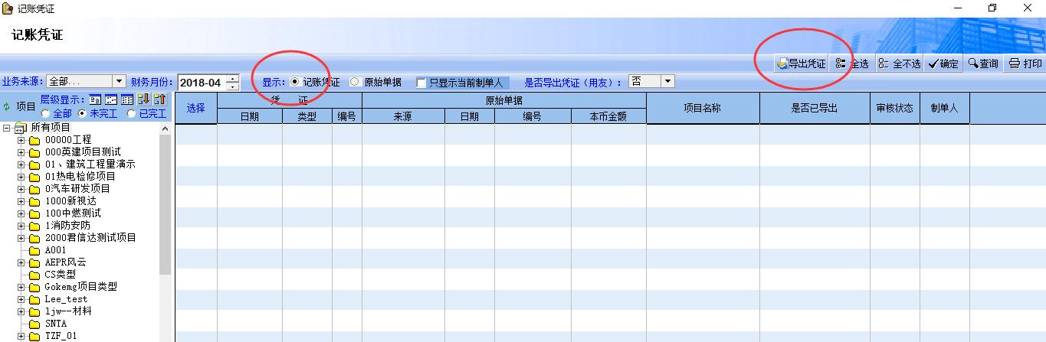1046x342 pixels.
Task: Click the 导出凭证 export voucher button
Action: (801, 64)
